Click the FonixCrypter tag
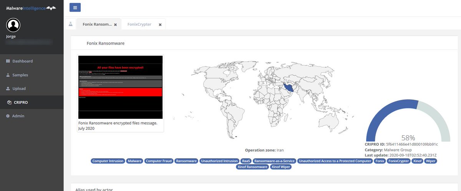Image resolution: width=461 pixels, height=191 pixels. click(x=398, y=161)
